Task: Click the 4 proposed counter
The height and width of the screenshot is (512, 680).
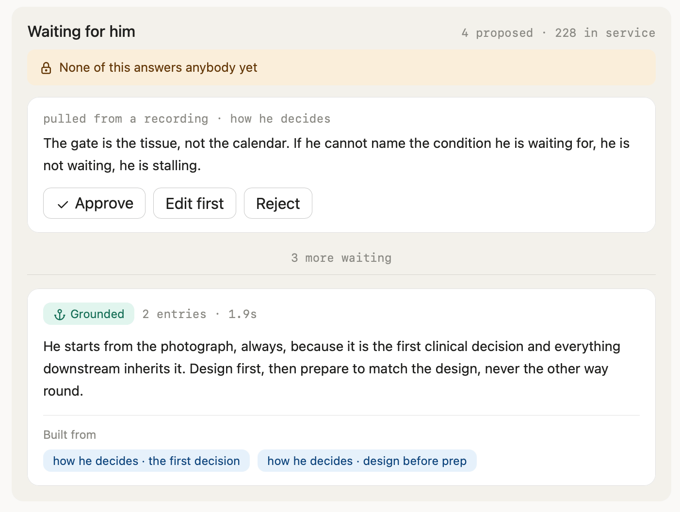Action: (x=497, y=33)
